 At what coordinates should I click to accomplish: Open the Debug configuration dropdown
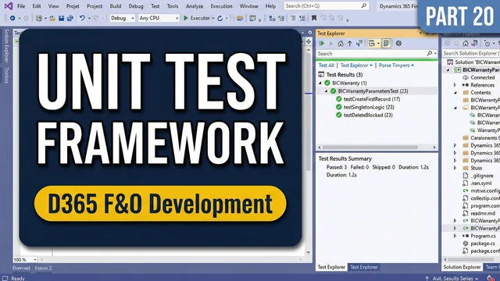tap(122, 18)
